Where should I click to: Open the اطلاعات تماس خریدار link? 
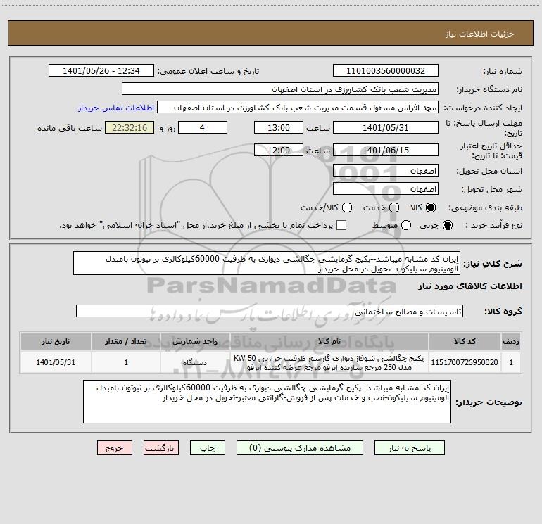[x=116, y=108]
